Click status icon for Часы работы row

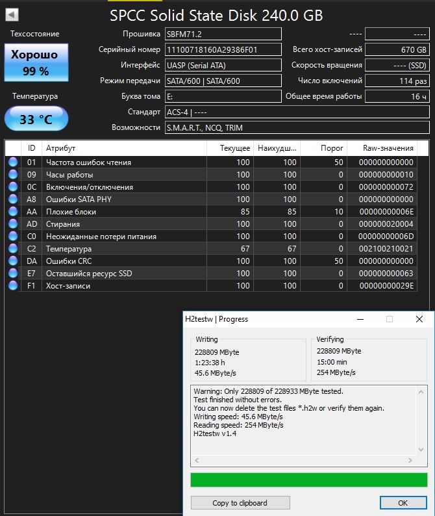pos(13,174)
